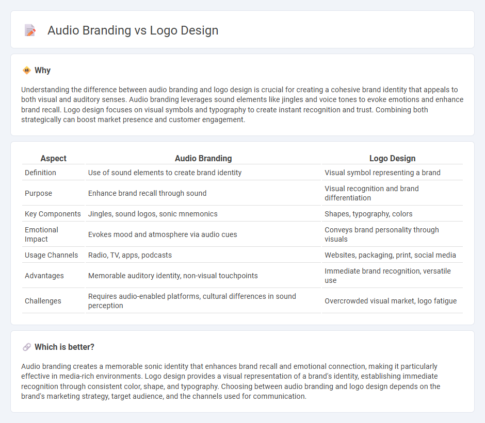Click the Usage Channels row label
The width and height of the screenshot is (485, 423).
tap(51, 255)
